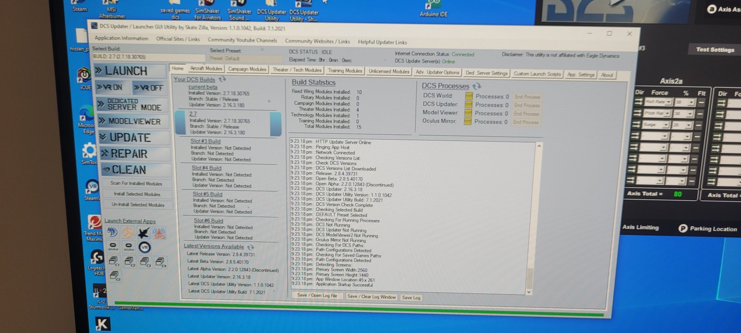Toggle filter button on Roll Rate row
Viewport: 741px width, 333px height.
click(701, 102)
